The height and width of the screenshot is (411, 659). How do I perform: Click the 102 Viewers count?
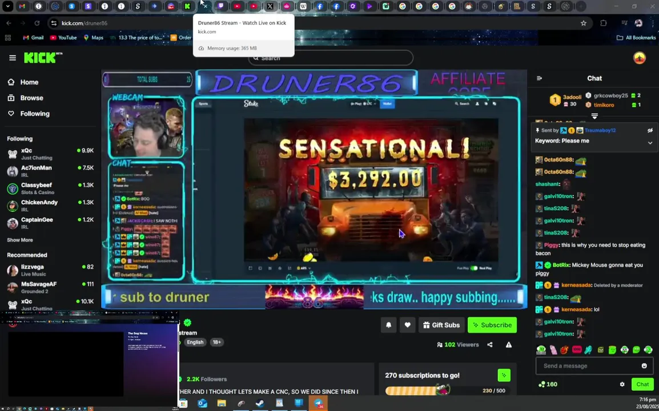457,345
